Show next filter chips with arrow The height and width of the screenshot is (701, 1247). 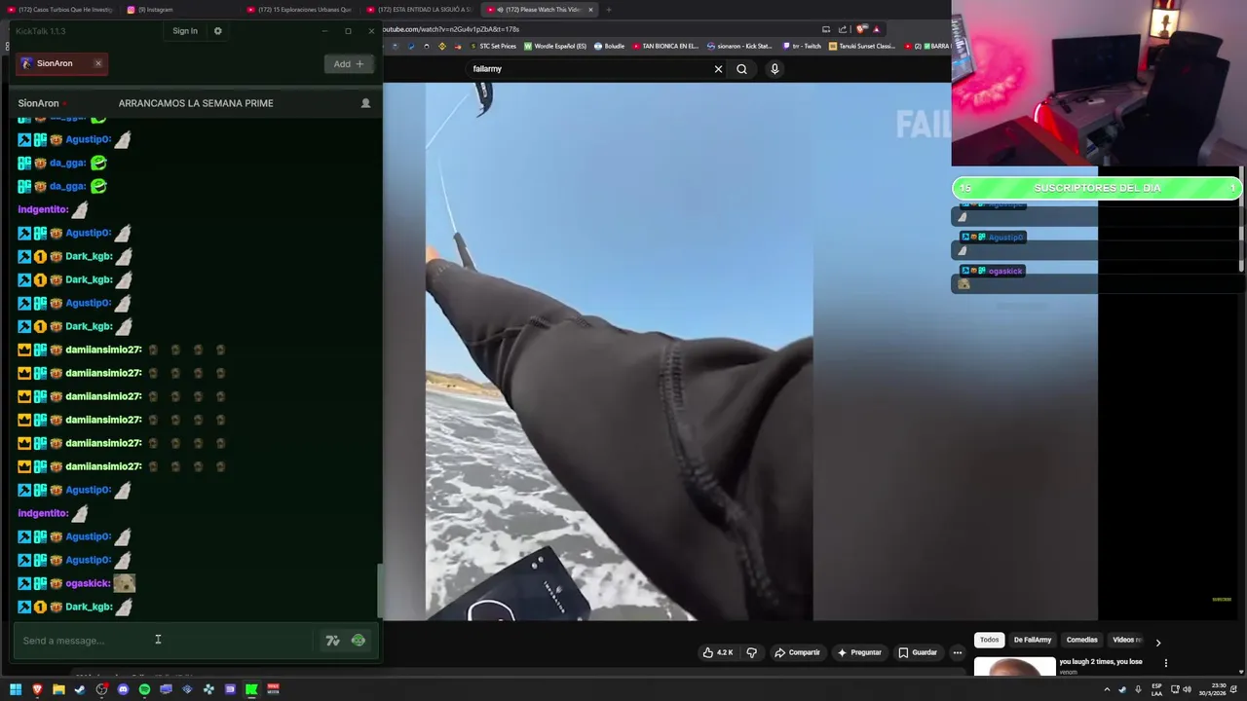click(1157, 643)
